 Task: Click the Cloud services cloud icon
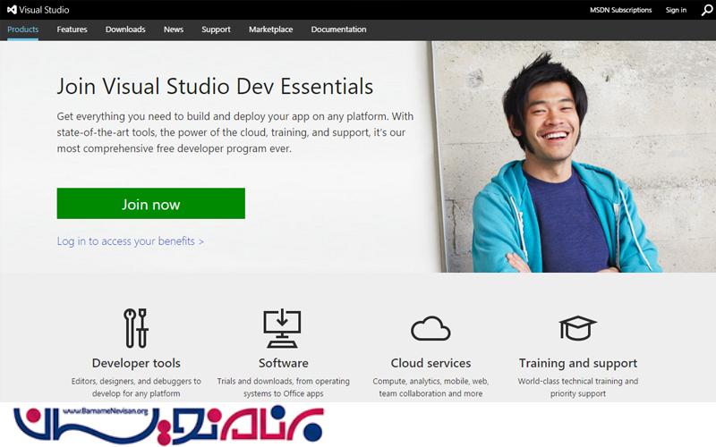430,329
